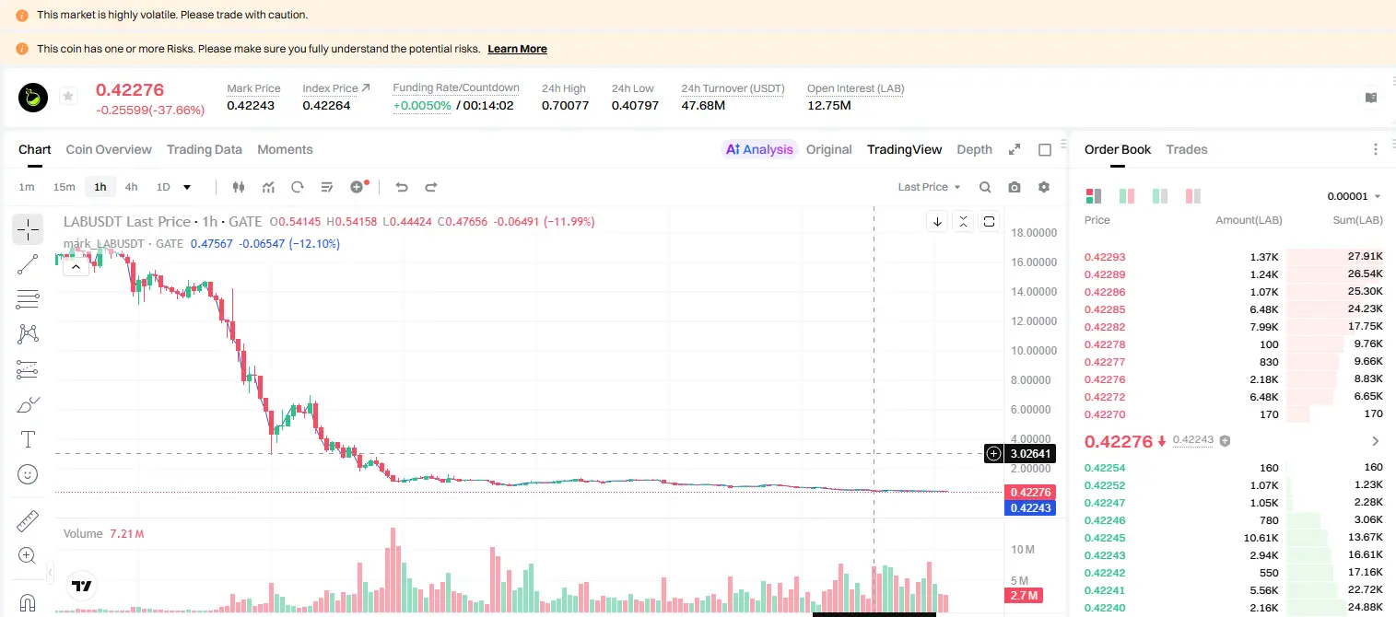Collapse the chart legend chevron
This screenshot has width=1396, height=617.
(x=76, y=266)
